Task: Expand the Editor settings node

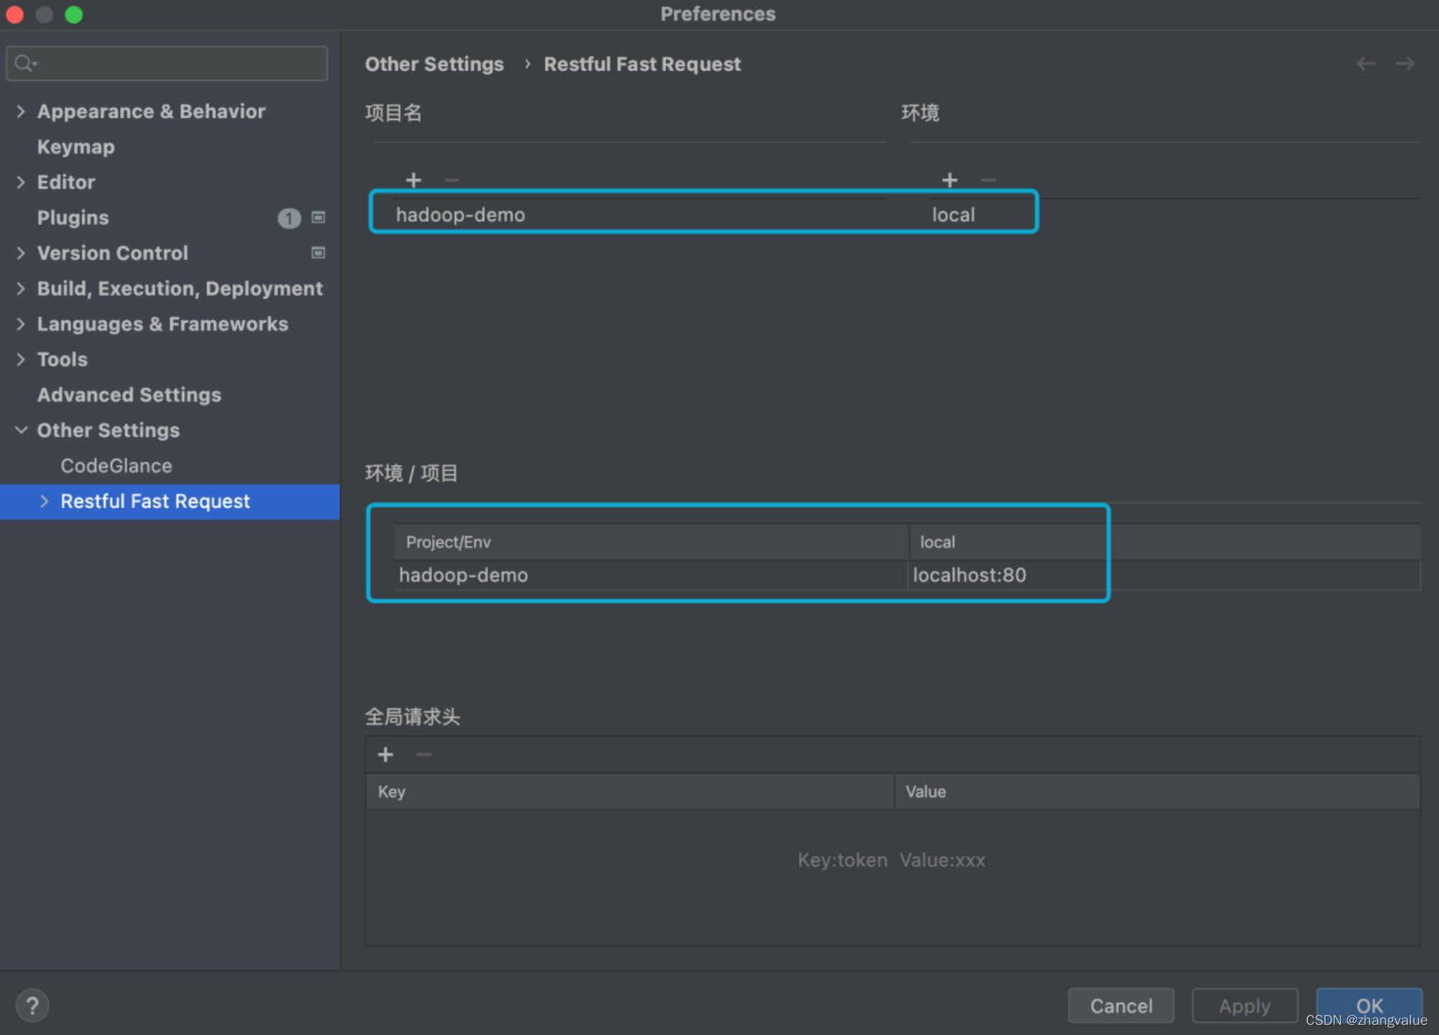Action: click(x=21, y=183)
